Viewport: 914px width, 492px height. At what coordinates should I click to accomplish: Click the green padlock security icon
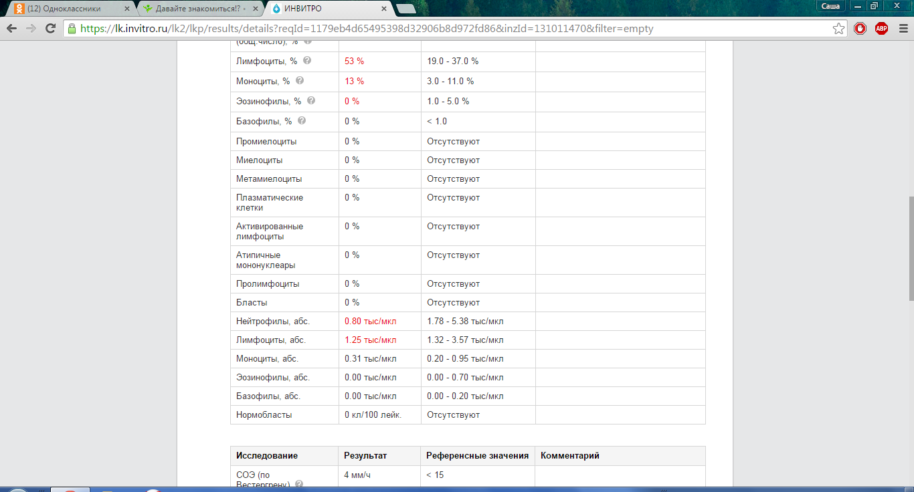tap(72, 29)
